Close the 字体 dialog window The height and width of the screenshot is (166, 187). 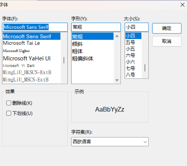(x=182, y=5)
